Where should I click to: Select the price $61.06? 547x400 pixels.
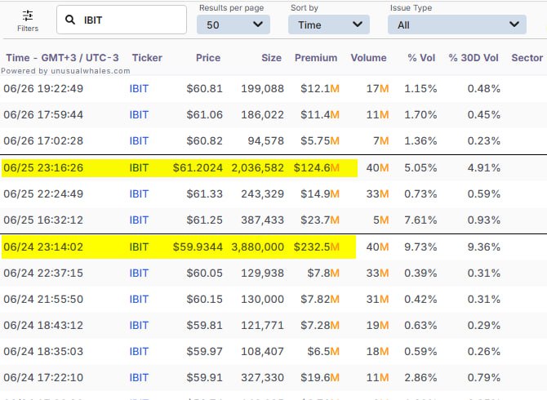[204, 115]
